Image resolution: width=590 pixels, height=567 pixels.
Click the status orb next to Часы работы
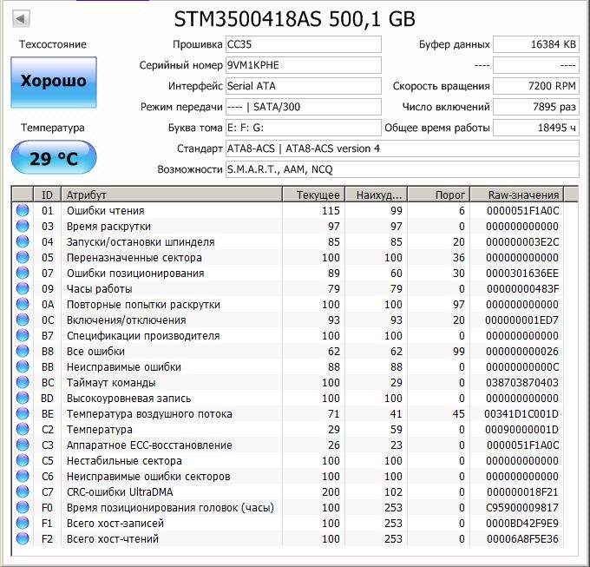pos(23,289)
